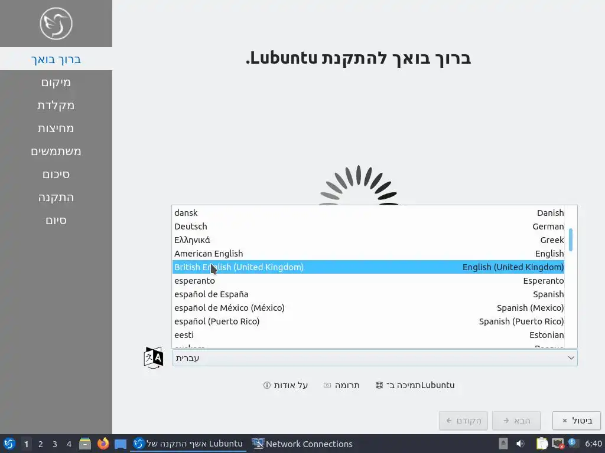Select Deutsch from the language list

369,226
